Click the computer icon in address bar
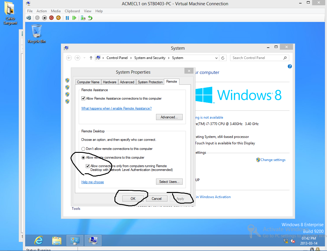Viewport: 327px width, 251px height. tap(98, 58)
